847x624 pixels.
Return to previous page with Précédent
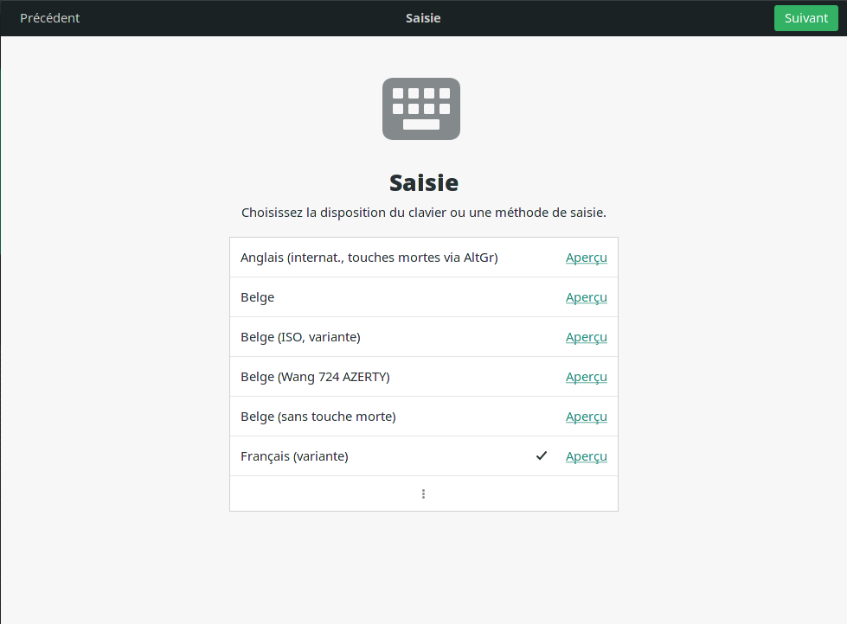[49, 18]
